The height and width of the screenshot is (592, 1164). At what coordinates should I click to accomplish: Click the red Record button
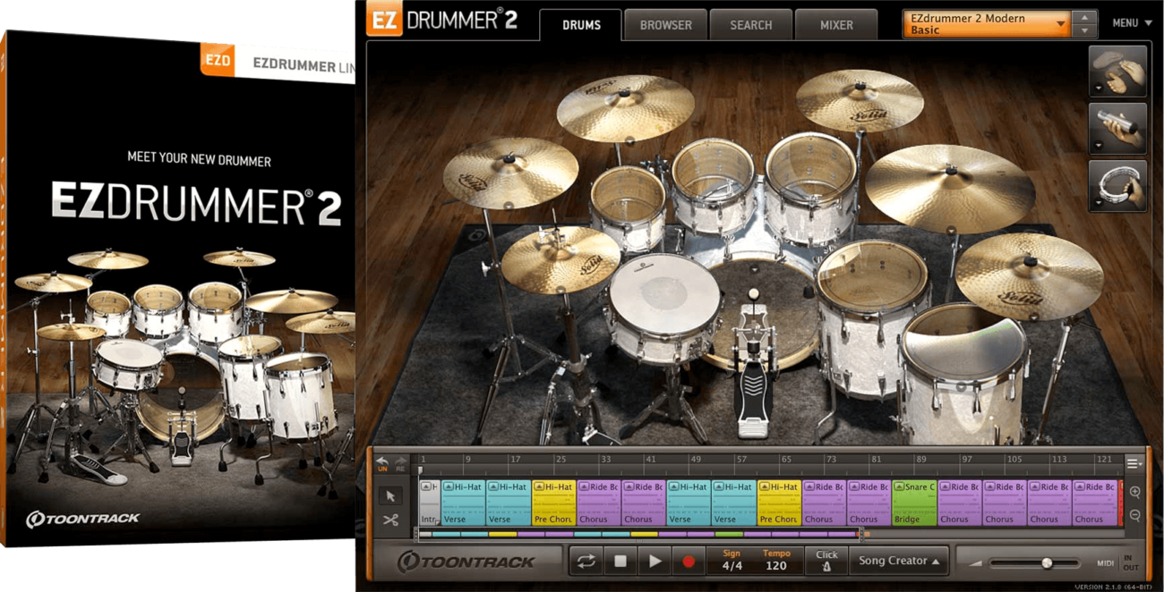click(689, 561)
